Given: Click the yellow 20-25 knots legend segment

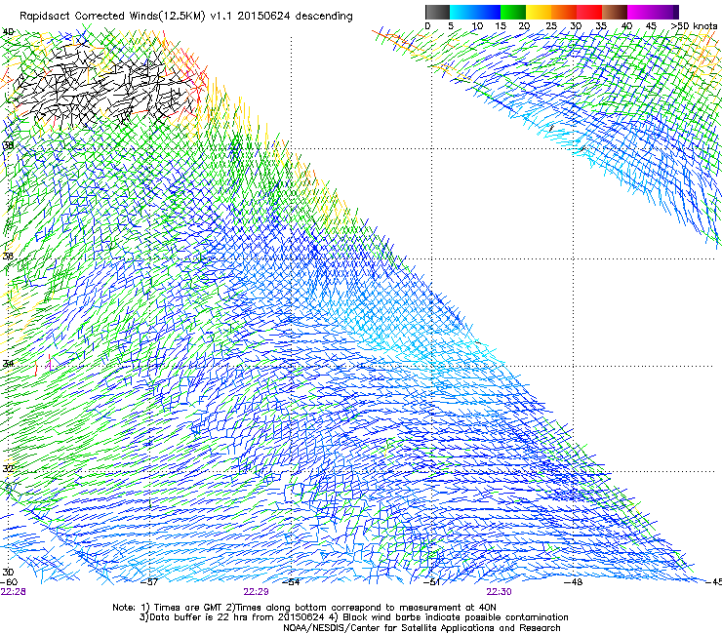Looking at the screenshot, I should pyautogui.click(x=539, y=12).
